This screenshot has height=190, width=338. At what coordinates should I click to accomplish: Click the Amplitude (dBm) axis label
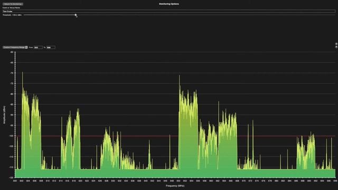4,115
